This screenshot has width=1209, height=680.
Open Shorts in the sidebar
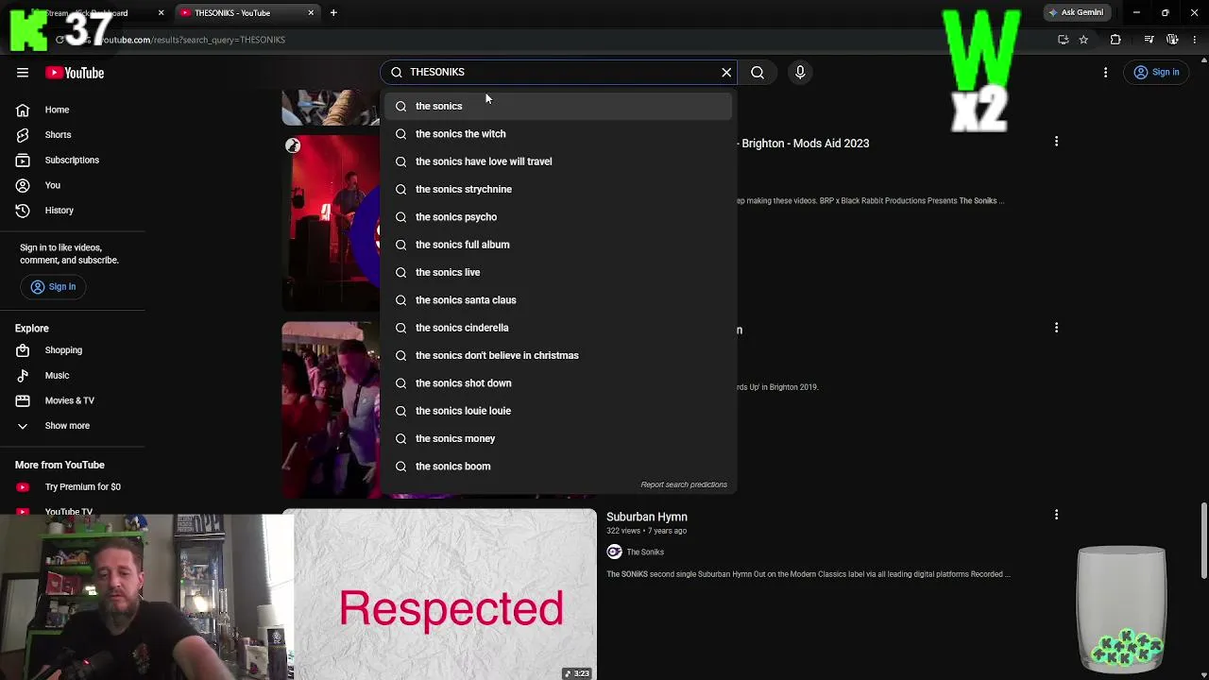58,135
